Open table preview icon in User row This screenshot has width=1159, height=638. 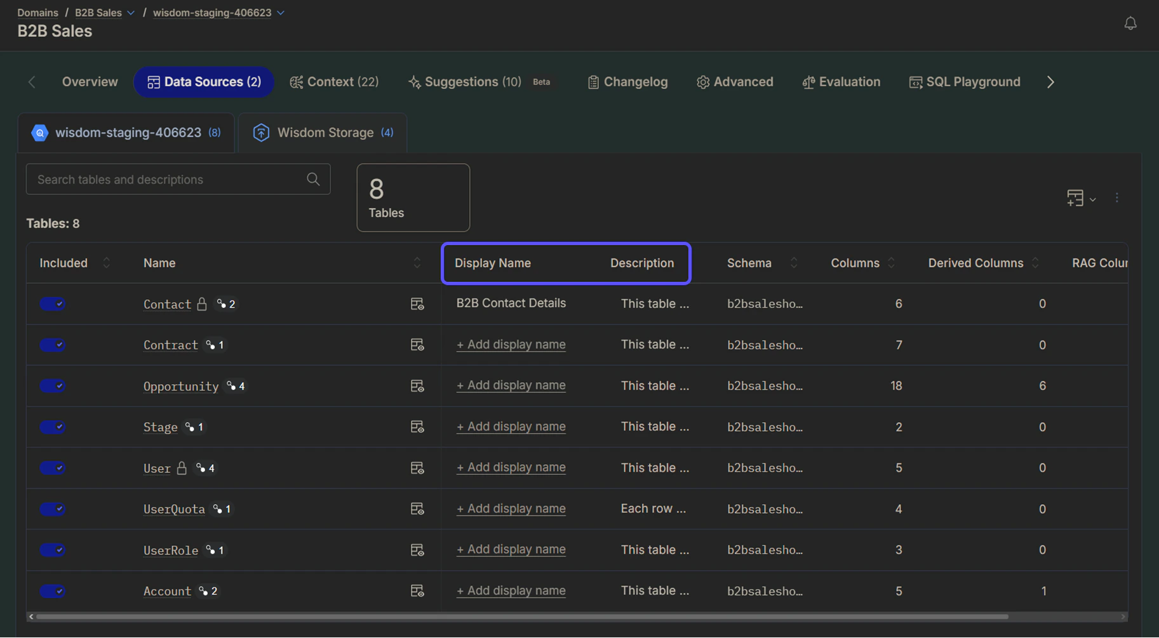point(417,468)
